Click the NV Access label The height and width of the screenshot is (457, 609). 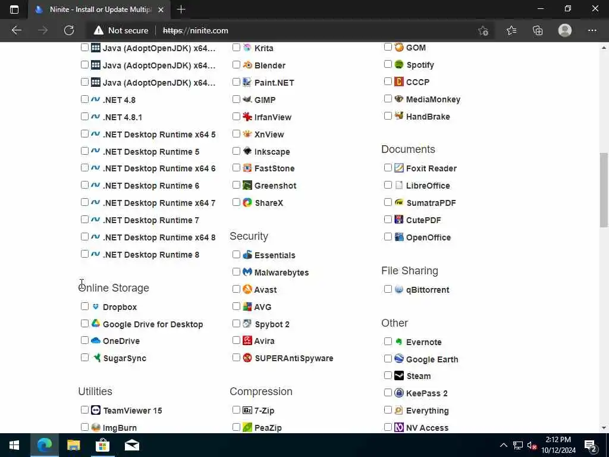click(x=427, y=428)
